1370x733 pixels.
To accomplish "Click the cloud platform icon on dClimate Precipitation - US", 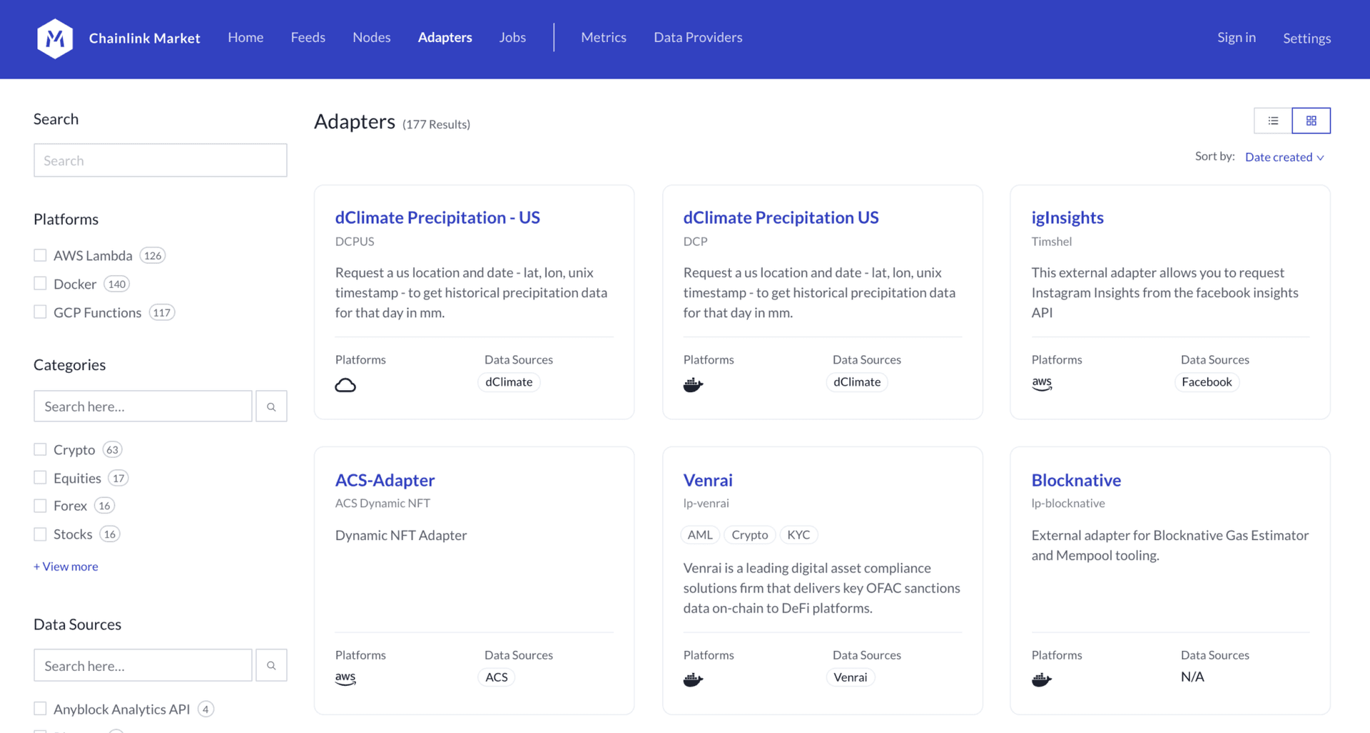I will (345, 385).
